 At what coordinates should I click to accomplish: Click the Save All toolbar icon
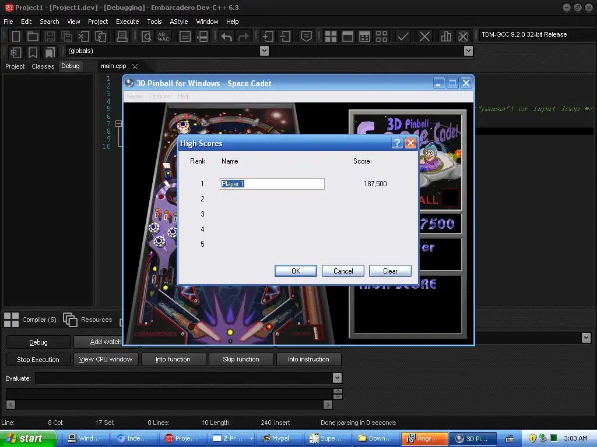(x=66, y=37)
